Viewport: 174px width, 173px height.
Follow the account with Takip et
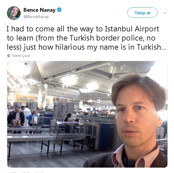tap(142, 13)
